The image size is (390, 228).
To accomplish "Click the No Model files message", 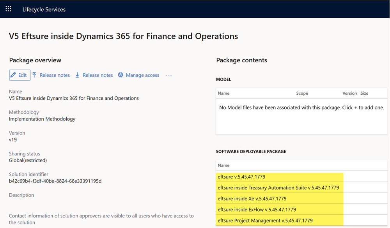I will pos(301,108).
